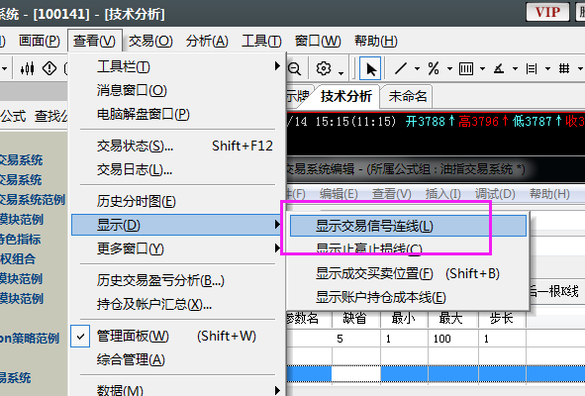Open the 查看(V) menu
The height and width of the screenshot is (396, 585).
[95, 41]
